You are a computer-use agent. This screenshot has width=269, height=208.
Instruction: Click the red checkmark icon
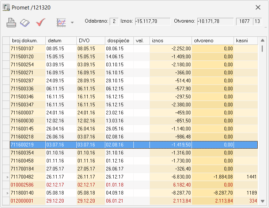pos(40,23)
